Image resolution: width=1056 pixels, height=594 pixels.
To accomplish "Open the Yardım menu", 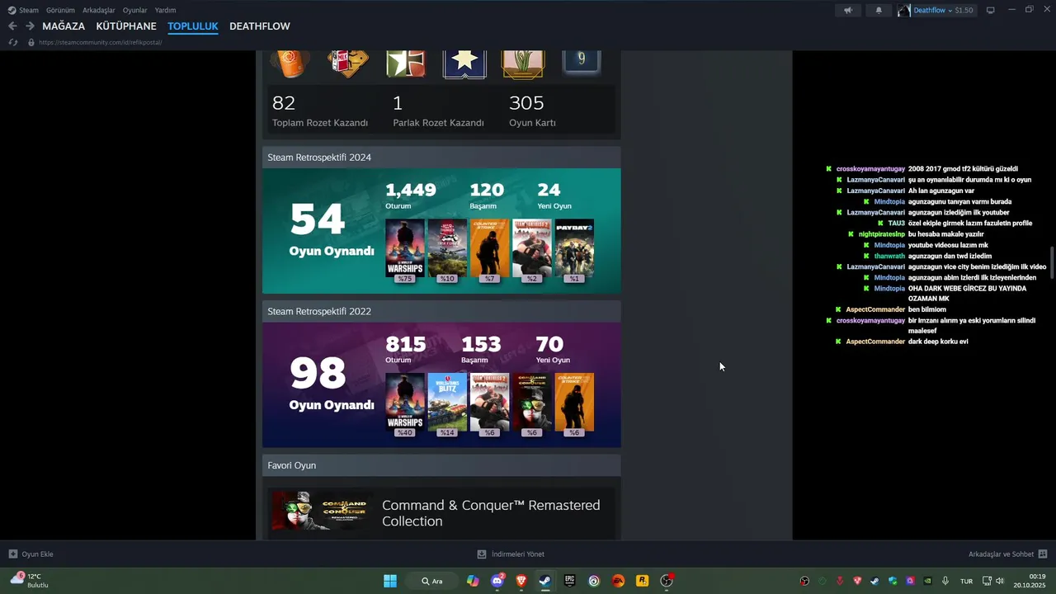I will tap(166, 10).
